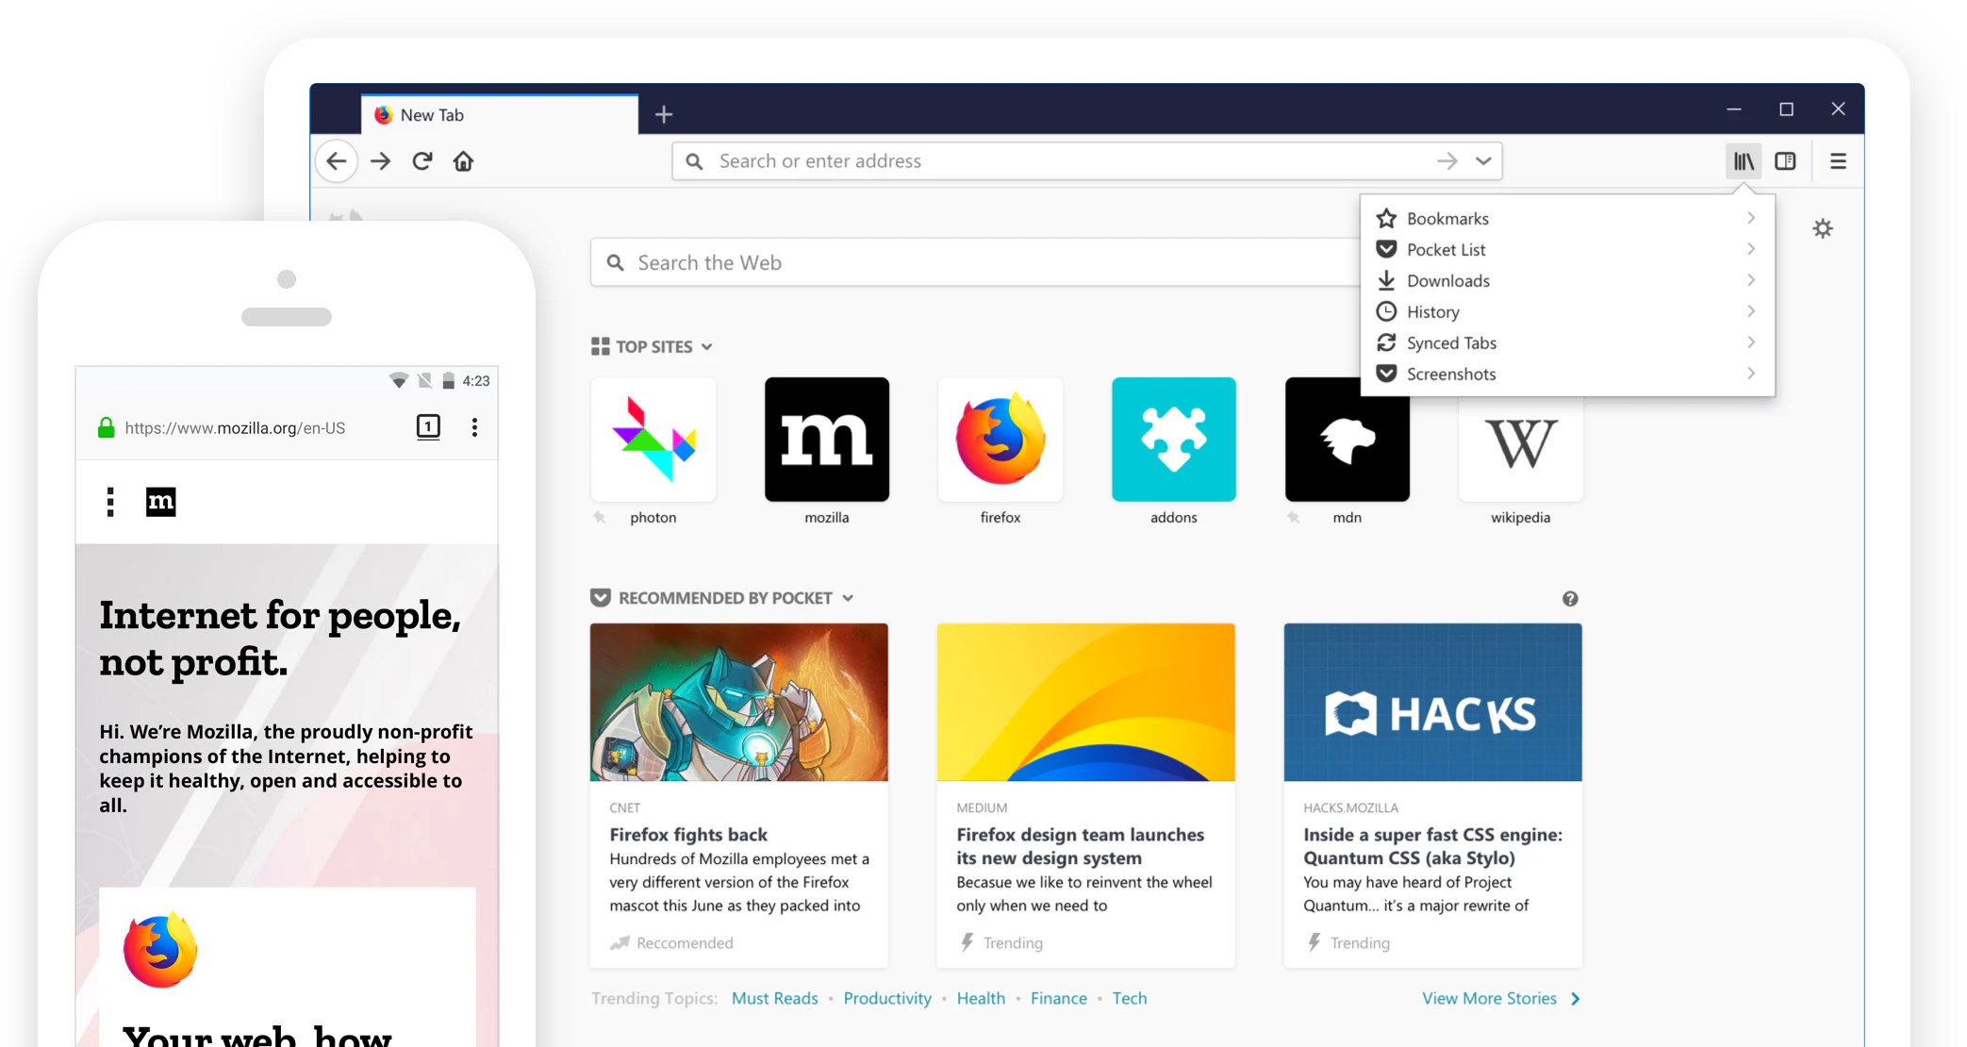Open the hamburger application menu

[x=1838, y=161]
